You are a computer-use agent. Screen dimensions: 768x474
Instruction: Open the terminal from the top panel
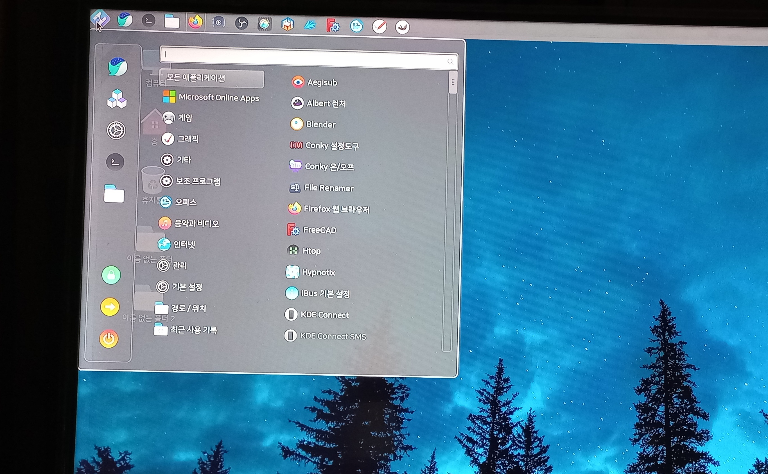[x=149, y=21]
